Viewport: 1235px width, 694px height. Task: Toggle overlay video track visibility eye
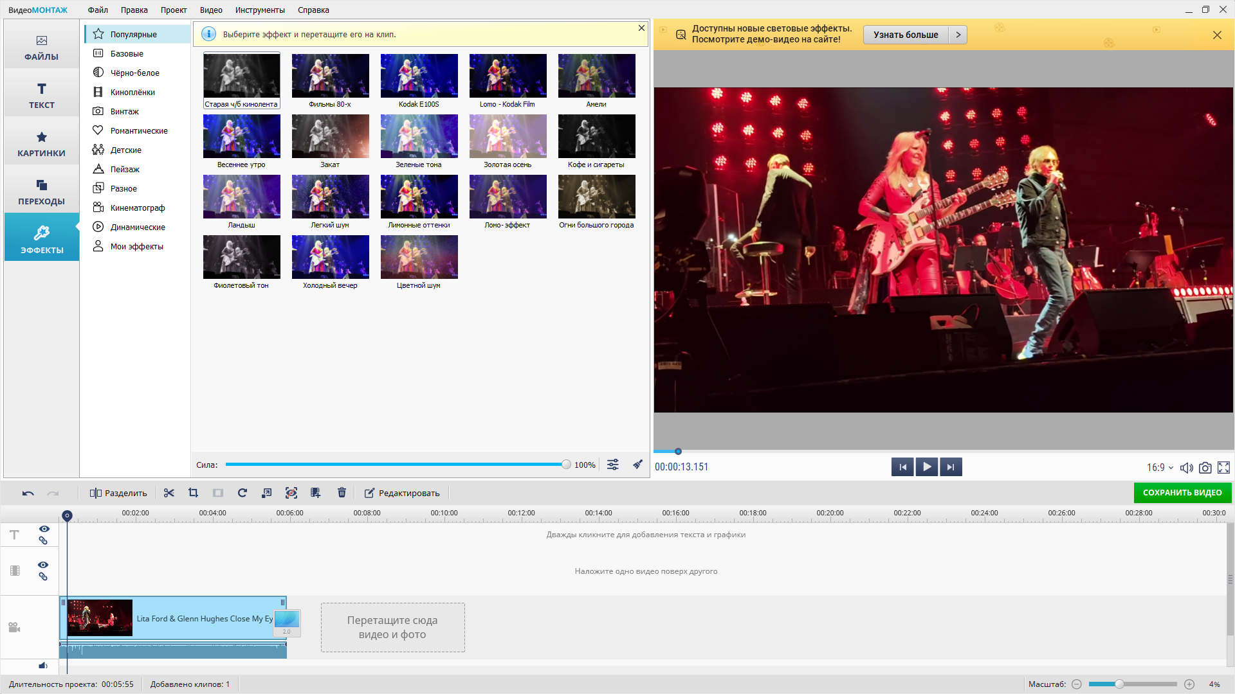[43, 565]
